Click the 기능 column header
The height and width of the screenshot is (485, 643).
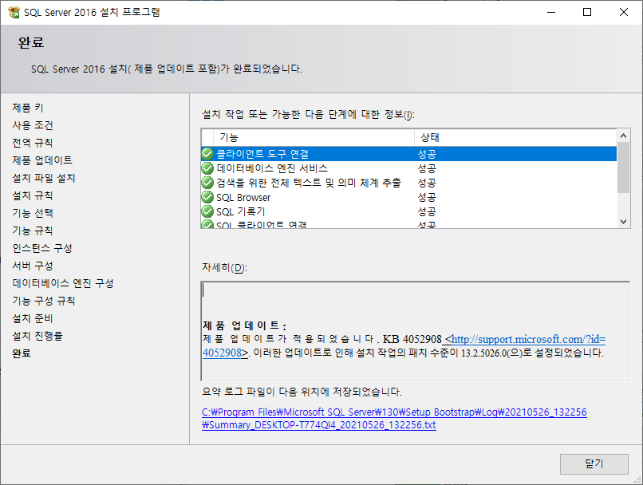tap(314, 137)
